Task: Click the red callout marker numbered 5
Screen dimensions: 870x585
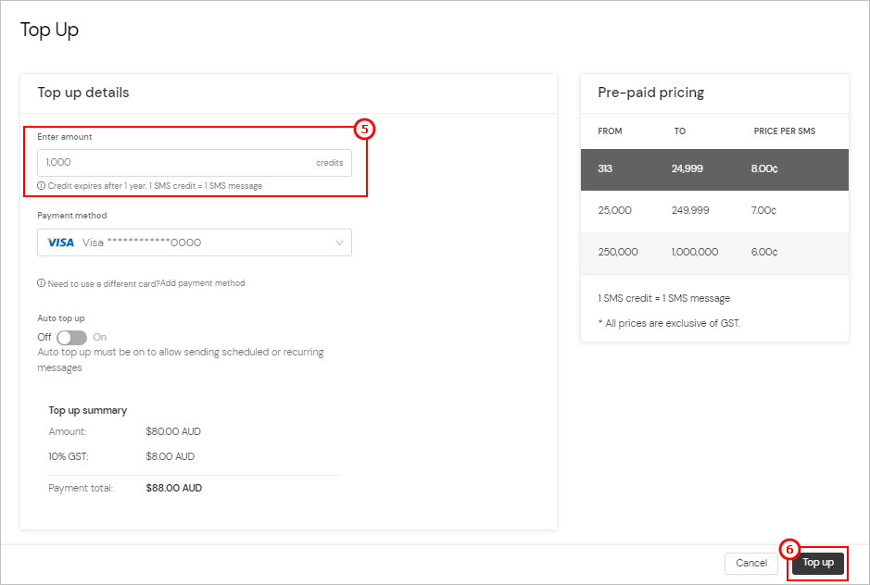Action: tap(365, 130)
